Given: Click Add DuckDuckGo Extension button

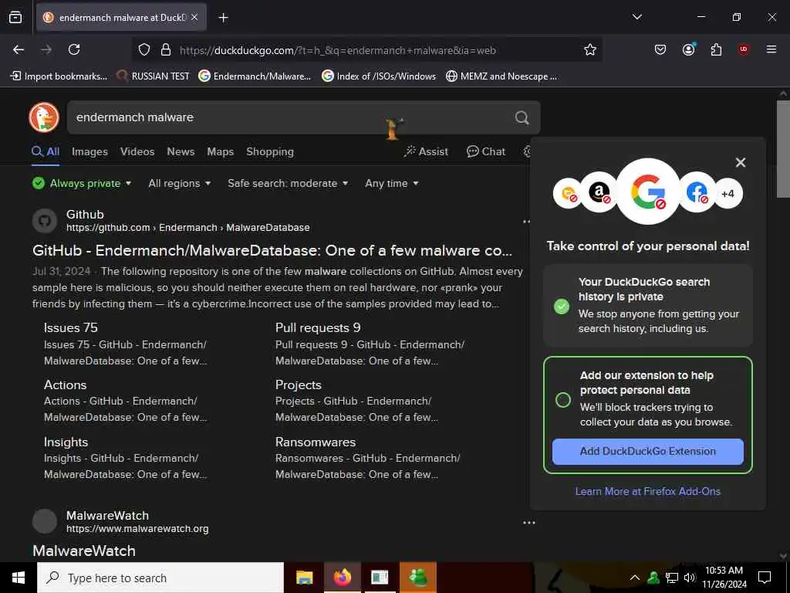Looking at the screenshot, I should pyautogui.click(x=648, y=451).
